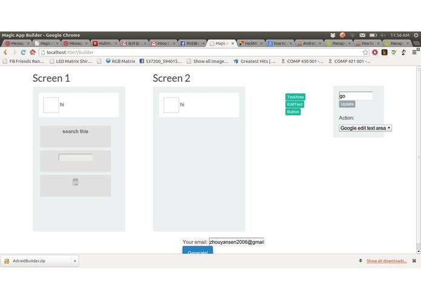Click the orange 'k' extension icon
The height and width of the screenshot is (299, 421).
385,52
